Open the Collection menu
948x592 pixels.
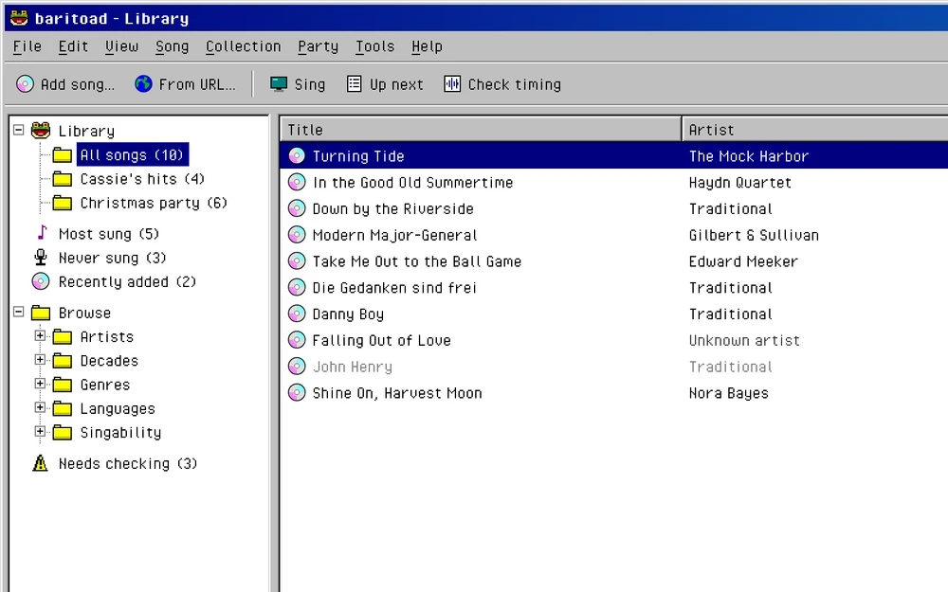pyautogui.click(x=243, y=46)
